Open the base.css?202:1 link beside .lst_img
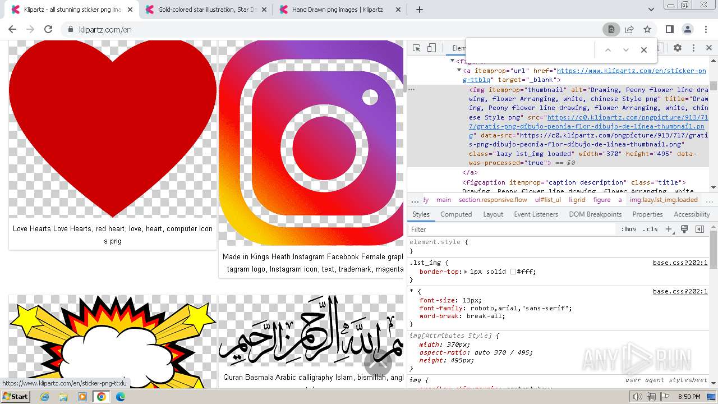The height and width of the screenshot is (404, 718). [680, 263]
